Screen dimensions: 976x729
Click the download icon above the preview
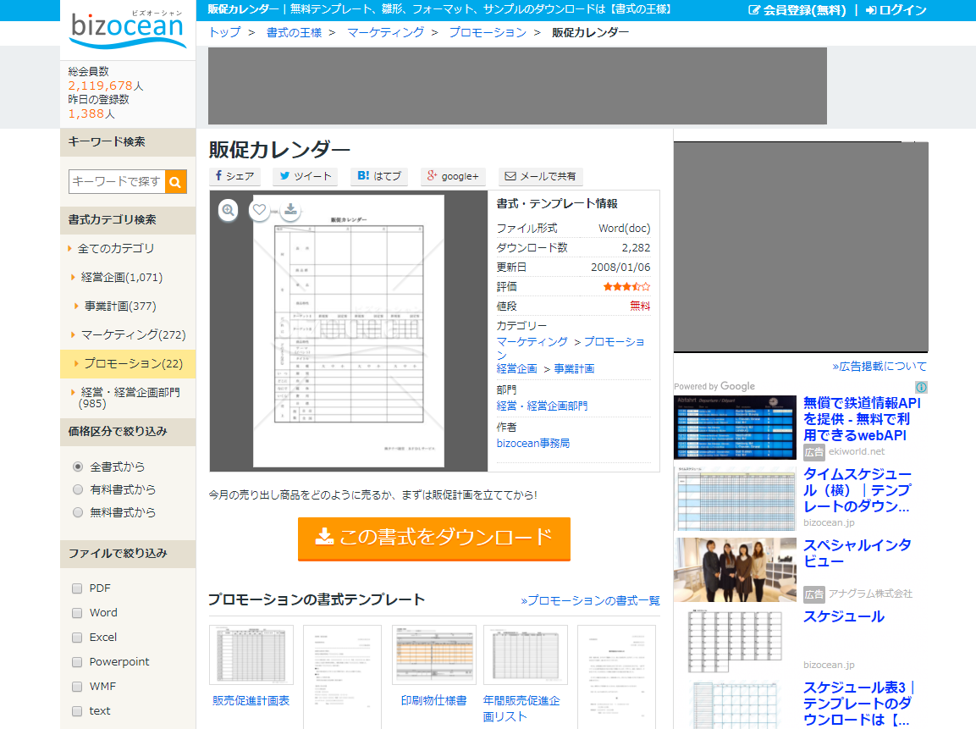pos(289,209)
